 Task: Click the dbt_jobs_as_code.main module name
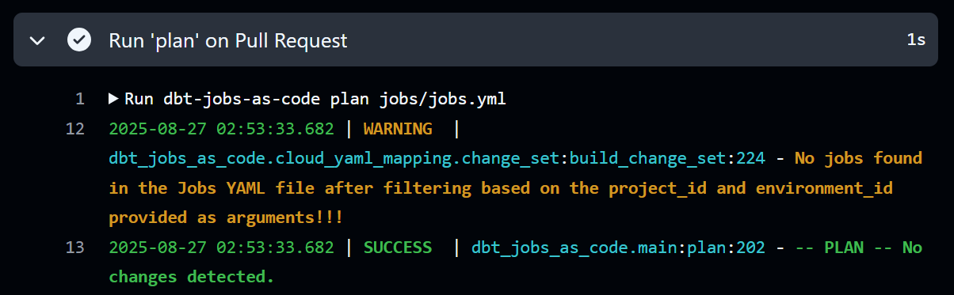[574, 248]
